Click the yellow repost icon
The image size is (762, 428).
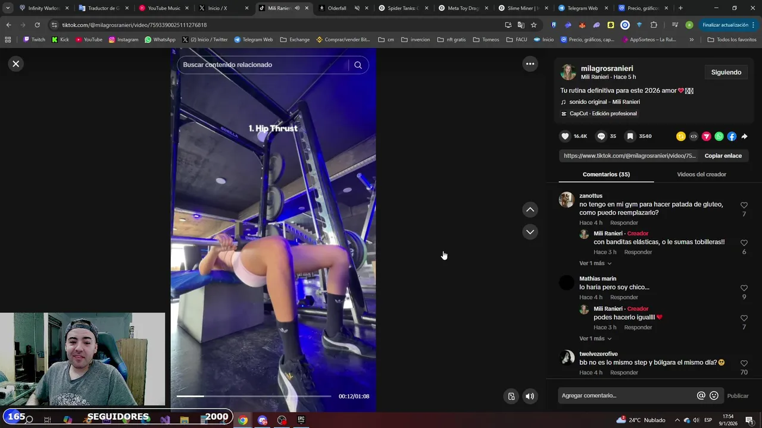(681, 136)
